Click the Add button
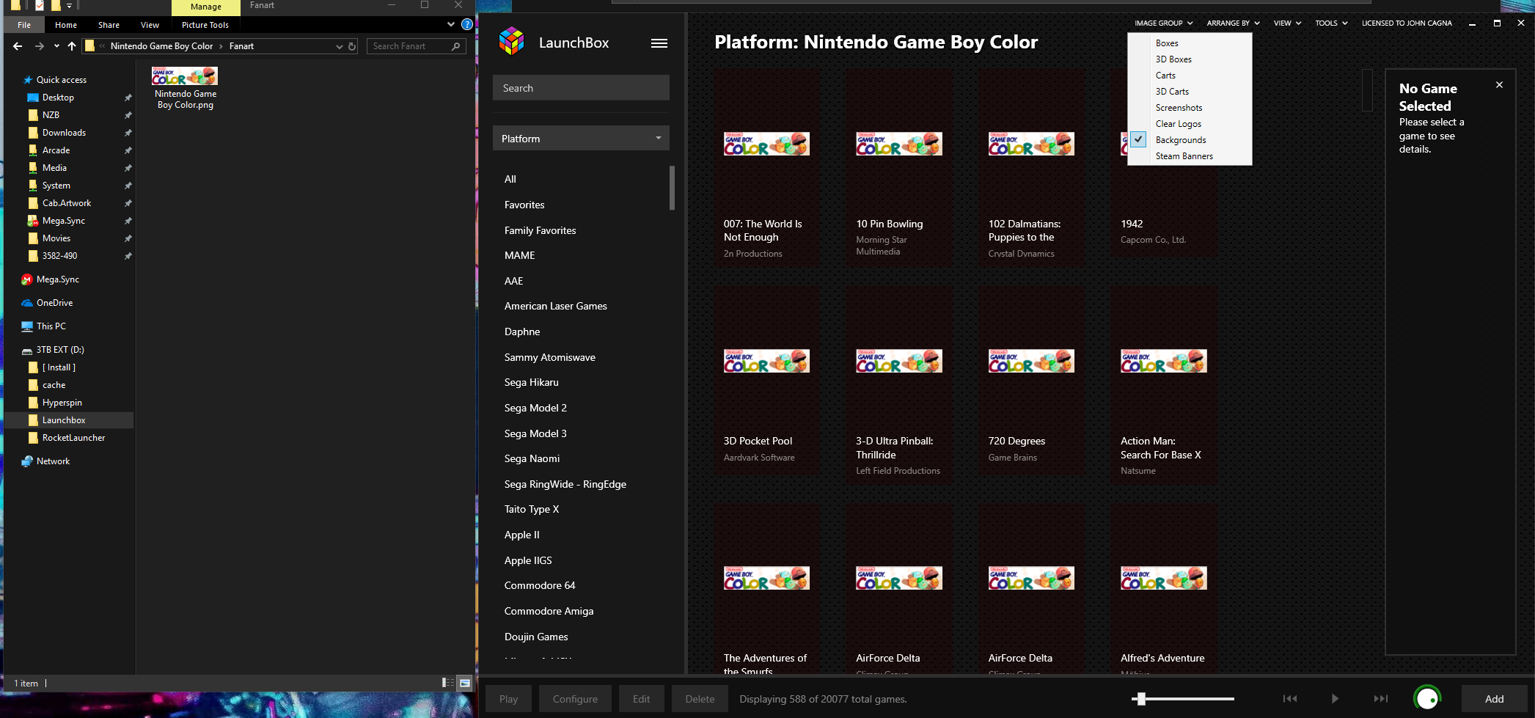This screenshot has height=718, width=1535. coord(1494,699)
